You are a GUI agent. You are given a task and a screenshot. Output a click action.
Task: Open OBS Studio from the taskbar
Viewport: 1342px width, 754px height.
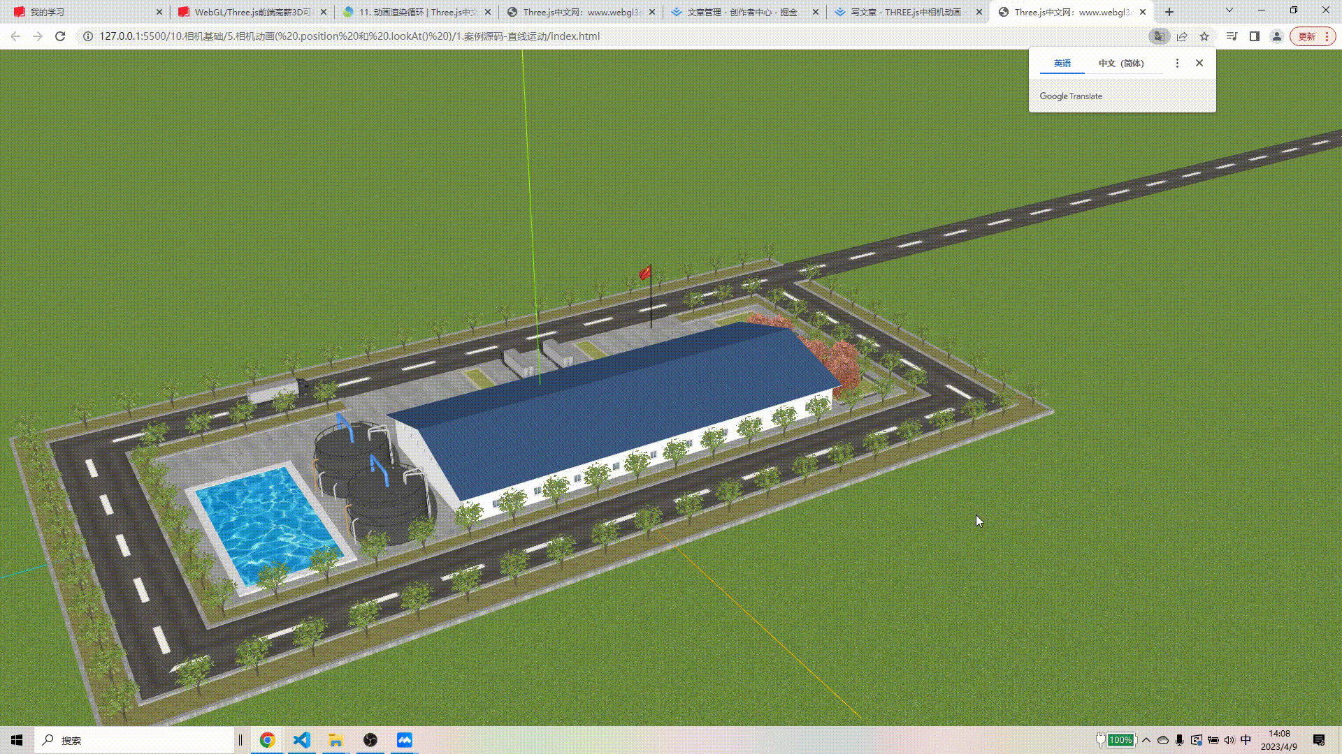tap(370, 740)
